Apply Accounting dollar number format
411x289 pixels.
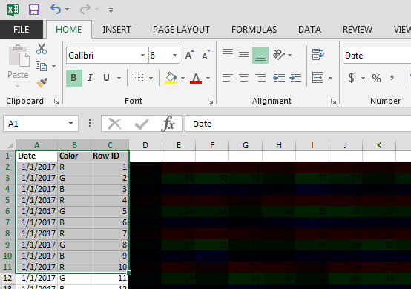[351, 78]
